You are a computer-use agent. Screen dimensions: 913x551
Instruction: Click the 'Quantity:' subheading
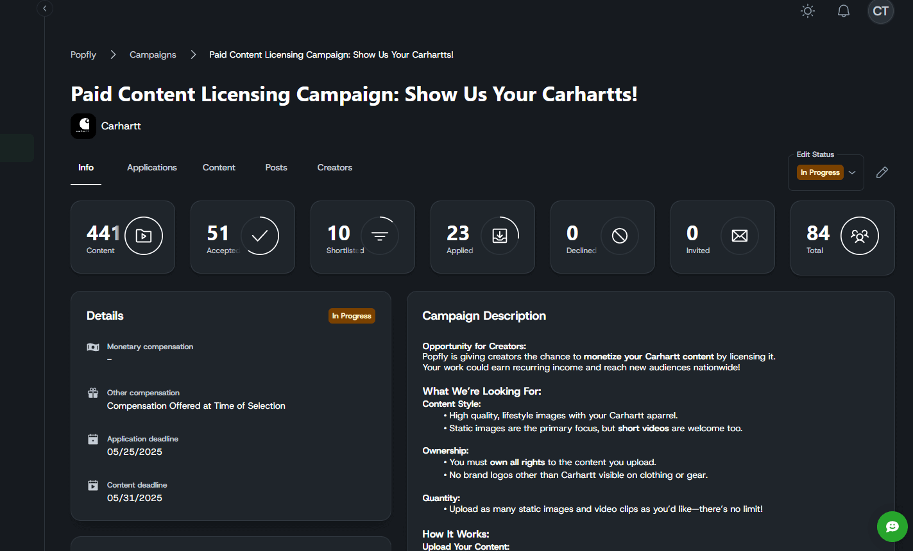pyautogui.click(x=441, y=498)
